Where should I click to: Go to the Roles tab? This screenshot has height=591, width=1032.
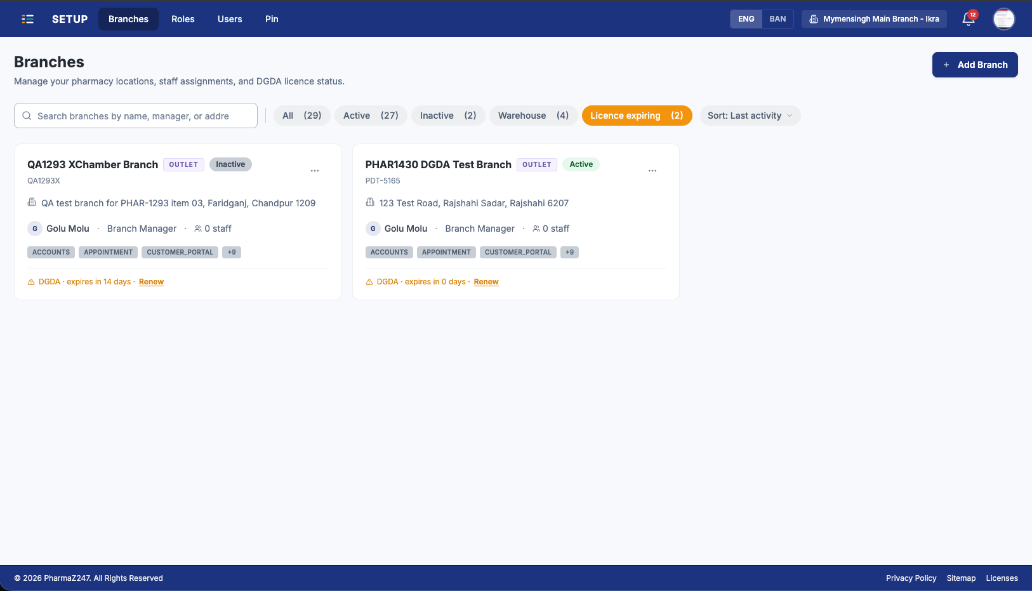tap(183, 19)
